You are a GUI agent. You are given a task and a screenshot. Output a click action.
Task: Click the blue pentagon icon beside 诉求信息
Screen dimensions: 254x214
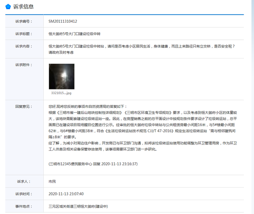tap(8, 7)
